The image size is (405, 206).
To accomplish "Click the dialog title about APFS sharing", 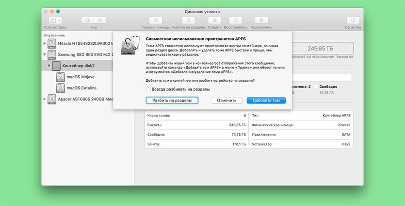I will (195, 39).
